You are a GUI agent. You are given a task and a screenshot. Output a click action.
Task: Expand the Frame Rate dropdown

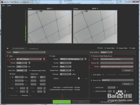(x=22, y=67)
